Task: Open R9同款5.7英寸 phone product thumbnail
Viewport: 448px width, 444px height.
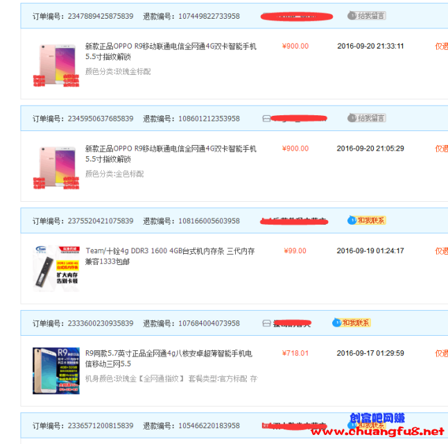Action: click(x=56, y=371)
